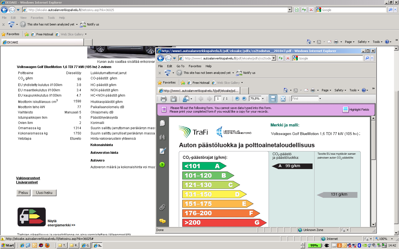Open the Page menu in main window

click(350, 42)
